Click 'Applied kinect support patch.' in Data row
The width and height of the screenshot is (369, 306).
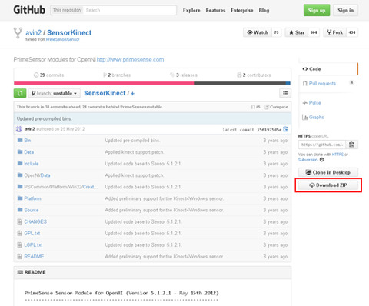click(135, 152)
